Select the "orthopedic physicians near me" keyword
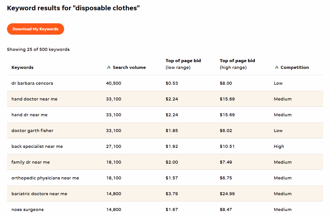332x214 pixels. (45, 178)
